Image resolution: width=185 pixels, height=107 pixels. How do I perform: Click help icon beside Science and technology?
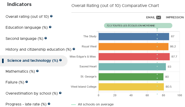[61, 60]
